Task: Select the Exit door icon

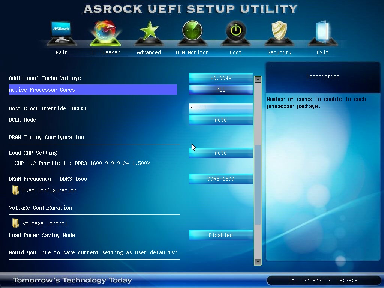Action: [322, 33]
